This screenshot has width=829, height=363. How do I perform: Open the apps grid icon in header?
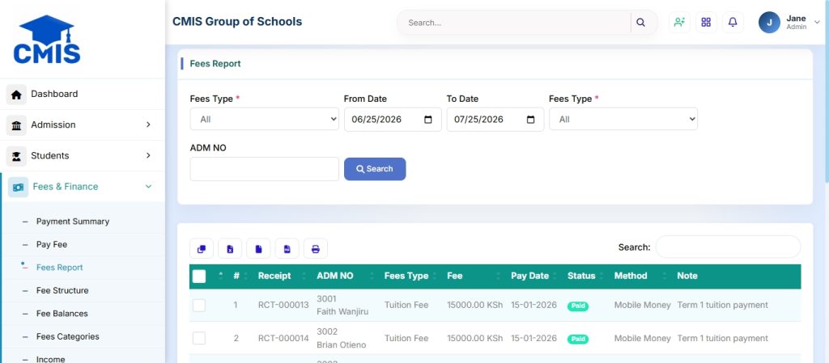pos(706,22)
